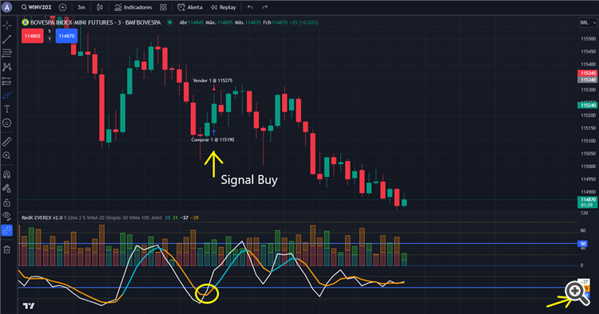
Task: Click the green 115240 price scale label
Action: [588, 105]
